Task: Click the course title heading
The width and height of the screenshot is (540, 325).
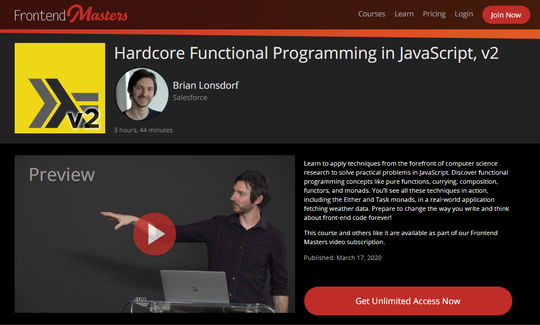Action: pyautogui.click(x=306, y=53)
